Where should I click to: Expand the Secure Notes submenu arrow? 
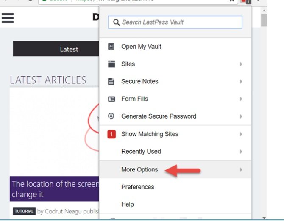241,82
